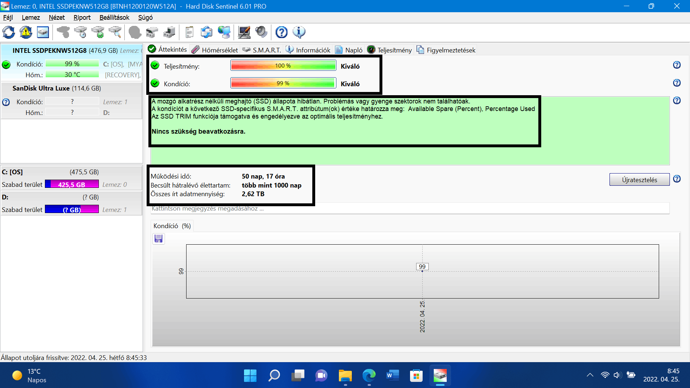Click the info speech bubble toolbar icon
The width and height of the screenshot is (690, 388).
tap(299, 32)
